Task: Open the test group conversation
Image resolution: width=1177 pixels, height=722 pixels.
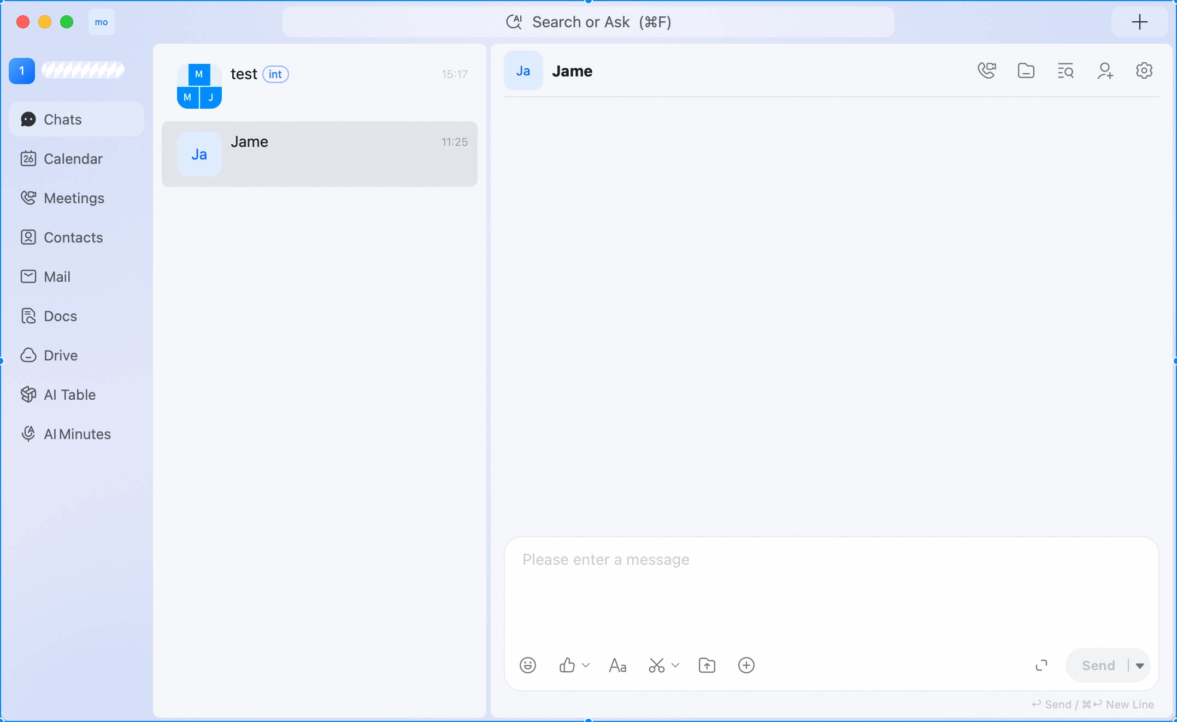Action: click(320, 86)
